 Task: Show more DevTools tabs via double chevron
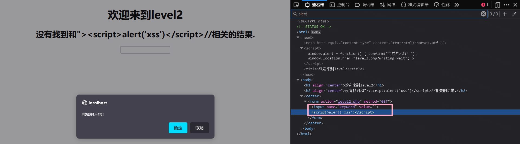point(457,5)
